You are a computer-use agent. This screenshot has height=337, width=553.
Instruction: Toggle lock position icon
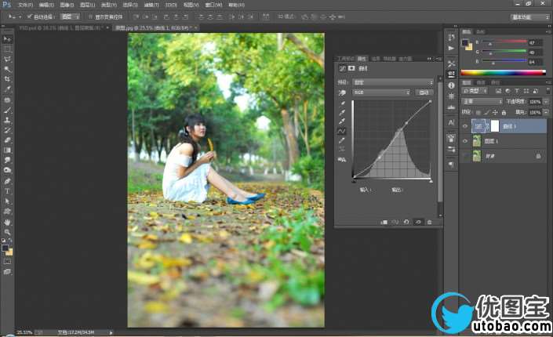(495, 112)
